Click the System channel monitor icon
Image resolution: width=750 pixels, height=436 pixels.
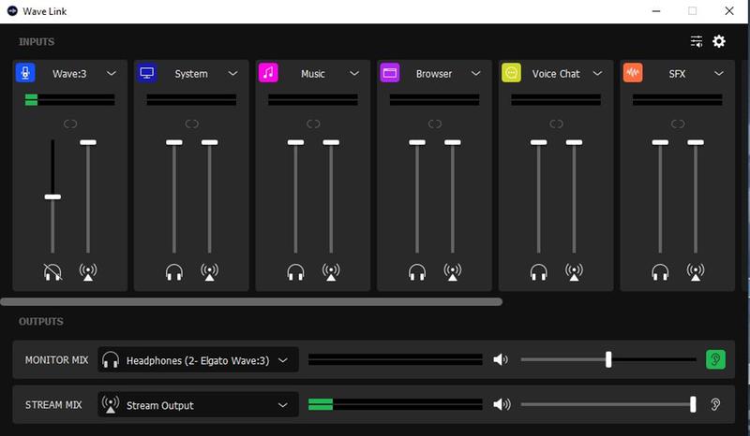tap(146, 73)
